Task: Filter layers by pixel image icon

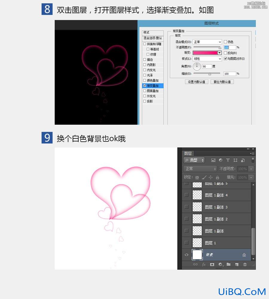Action: pyautogui.click(x=213, y=160)
